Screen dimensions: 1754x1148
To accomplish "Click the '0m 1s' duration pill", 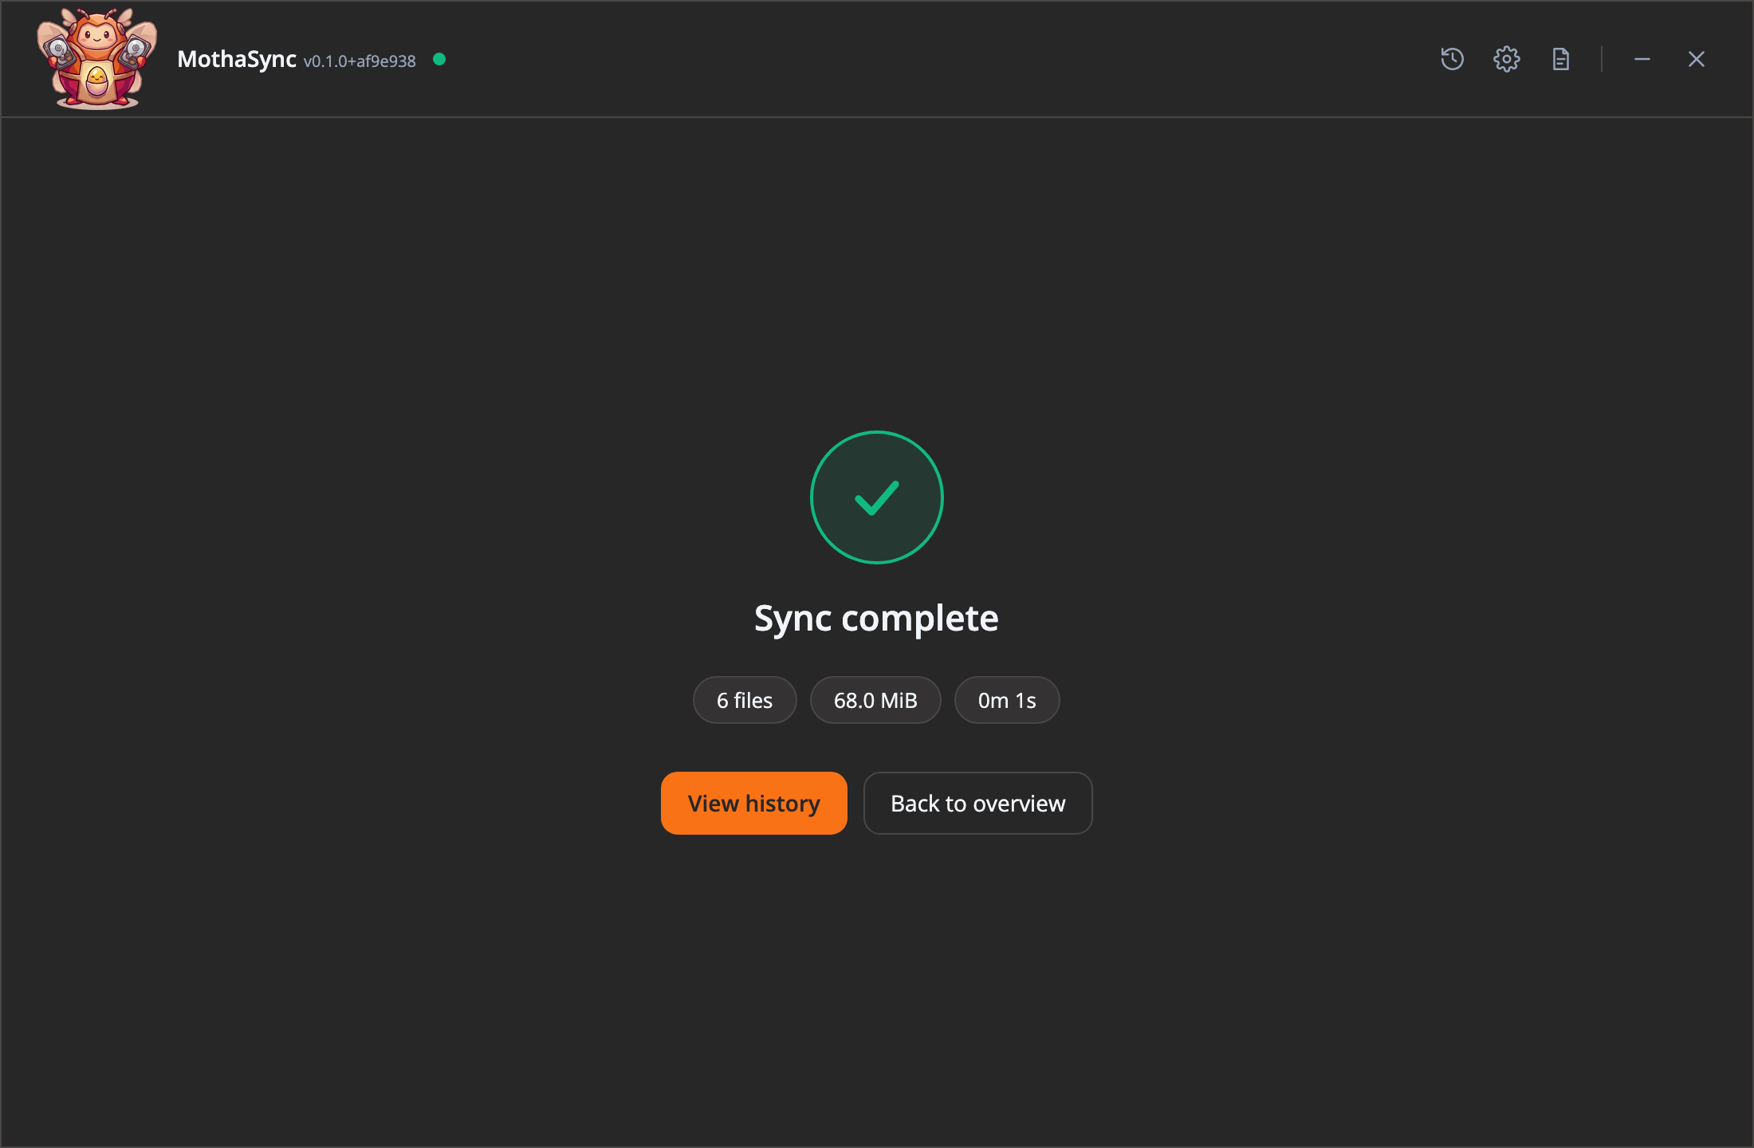I will pyautogui.click(x=1007, y=700).
